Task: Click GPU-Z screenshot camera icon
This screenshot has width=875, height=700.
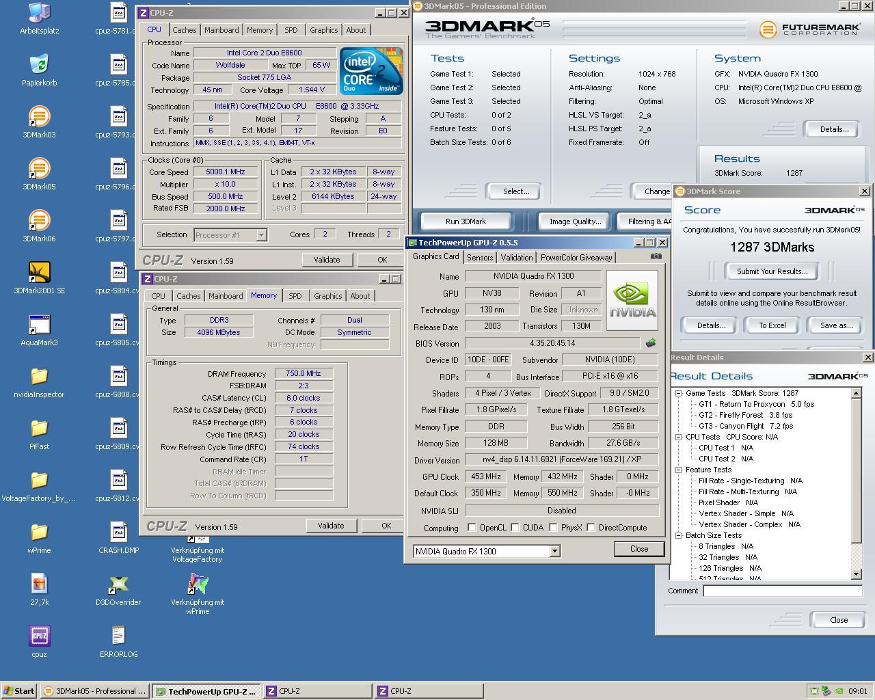Action: [656, 256]
